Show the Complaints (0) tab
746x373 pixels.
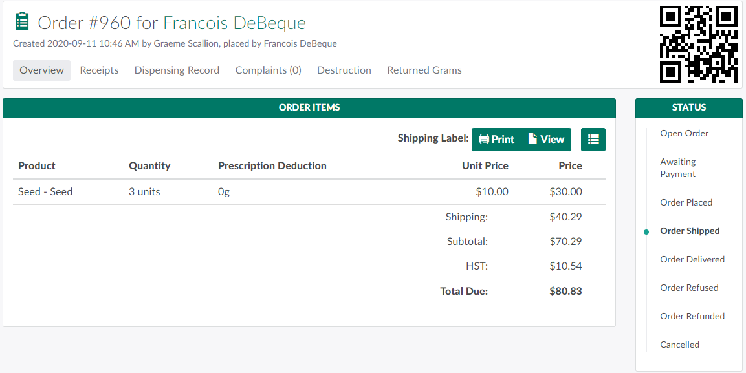pyautogui.click(x=268, y=70)
